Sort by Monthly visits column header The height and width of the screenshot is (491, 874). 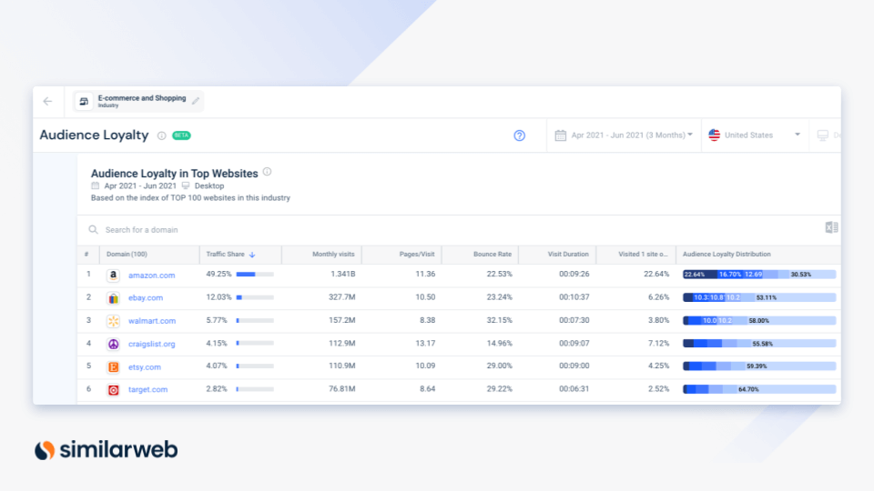coord(336,255)
